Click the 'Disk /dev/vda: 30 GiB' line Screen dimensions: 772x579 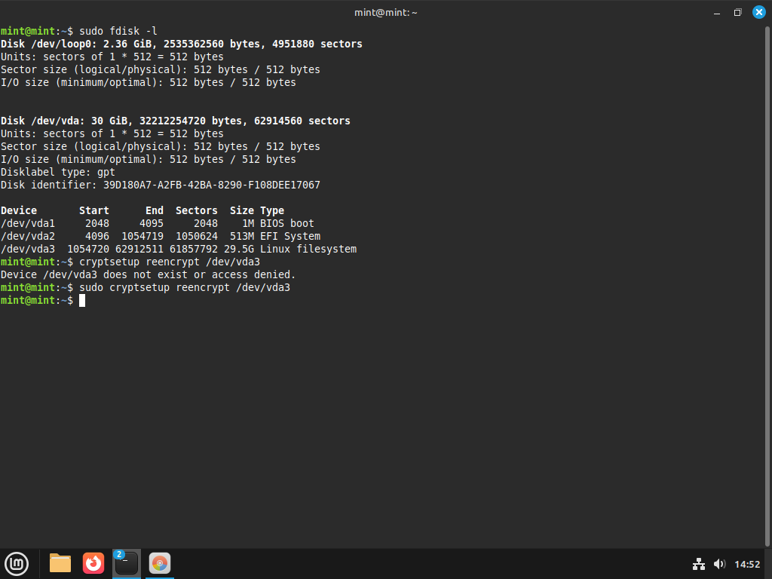pyautogui.click(x=175, y=121)
